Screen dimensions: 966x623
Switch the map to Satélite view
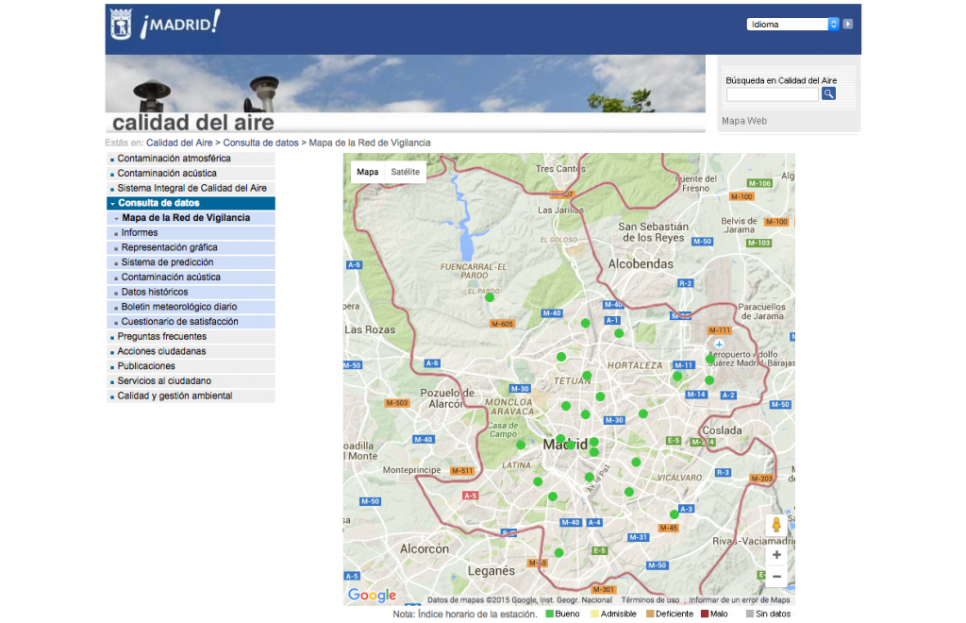(x=406, y=172)
